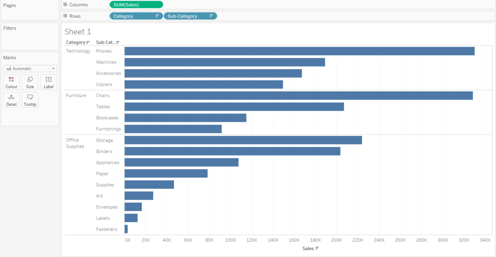Click the Phones bar in the chart
This screenshot has width=496, height=257.
pos(299,51)
